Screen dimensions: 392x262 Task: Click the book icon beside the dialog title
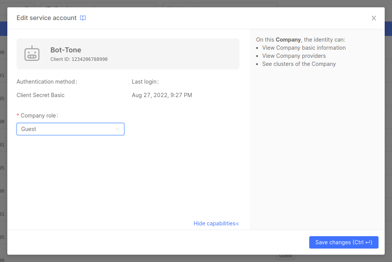pyautogui.click(x=82, y=18)
